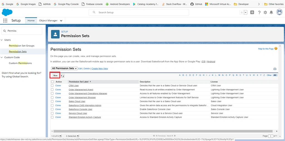
Task: Filter list by Other
Action: (269, 75)
